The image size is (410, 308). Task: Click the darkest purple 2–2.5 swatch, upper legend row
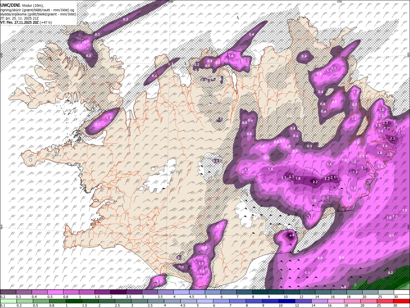click(x=119, y=292)
